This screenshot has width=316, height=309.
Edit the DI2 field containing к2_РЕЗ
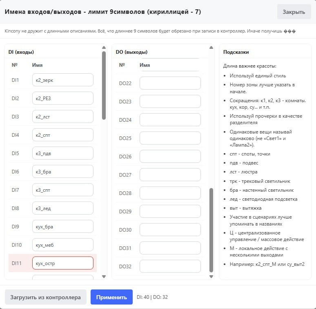63,98
